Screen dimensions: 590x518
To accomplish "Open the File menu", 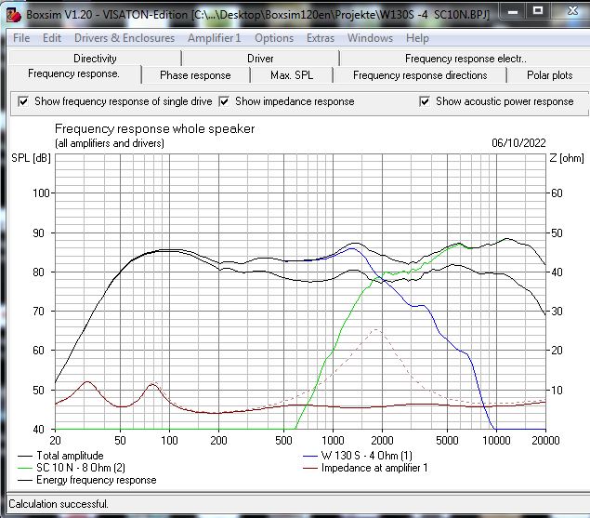I will [x=21, y=38].
